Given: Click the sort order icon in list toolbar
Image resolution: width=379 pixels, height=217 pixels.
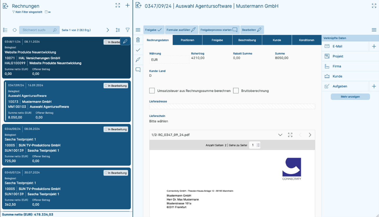Looking at the screenshot, I should point(118,30).
